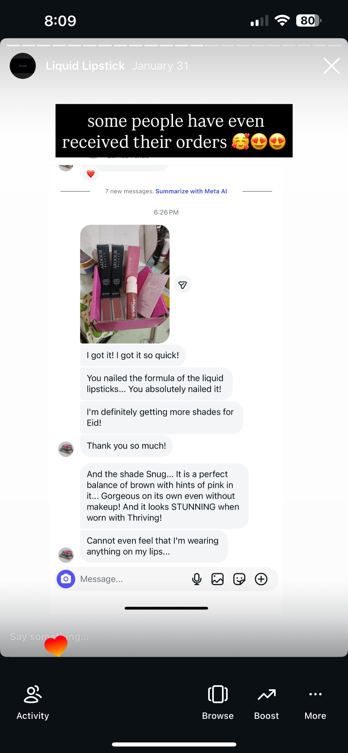
Task: Tap the microphone voice message icon
Action: coord(197,579)
